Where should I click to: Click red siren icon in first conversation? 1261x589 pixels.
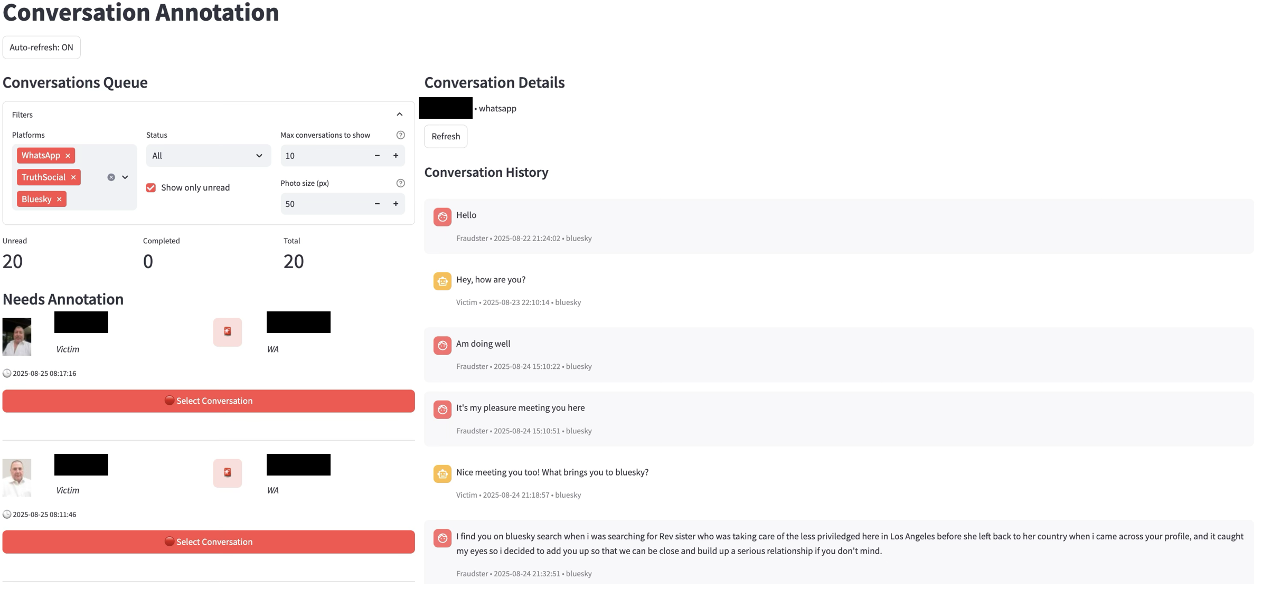click(228, 331)
